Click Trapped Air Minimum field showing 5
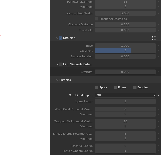Image resolution: width=161 pixels, height=155 pixels. pyautogui.click(x=125, y=126)
